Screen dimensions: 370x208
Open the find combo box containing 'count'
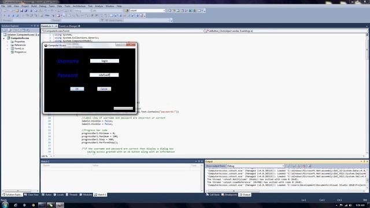pyautogui.click(x=147, y=10)
